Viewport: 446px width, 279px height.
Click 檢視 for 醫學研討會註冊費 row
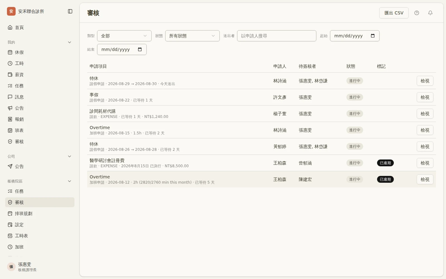tap(425, 163)
